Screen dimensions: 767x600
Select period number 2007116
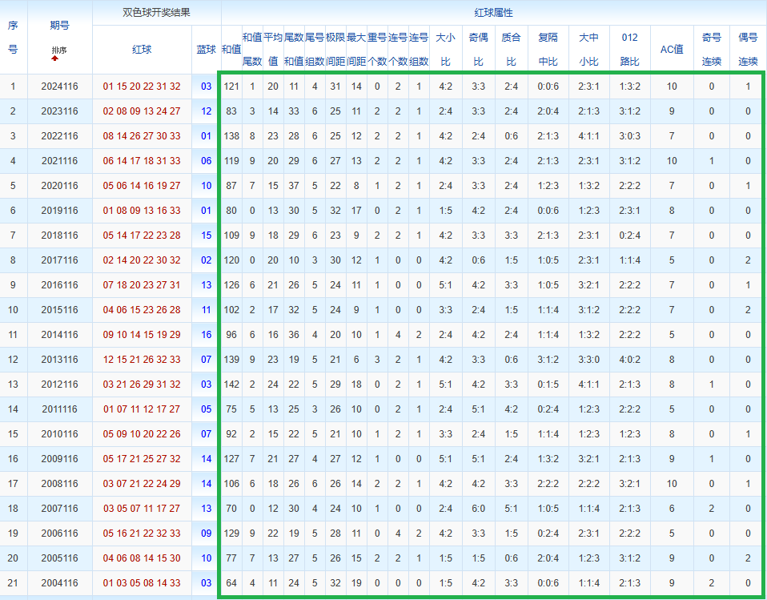click(60, 509)
